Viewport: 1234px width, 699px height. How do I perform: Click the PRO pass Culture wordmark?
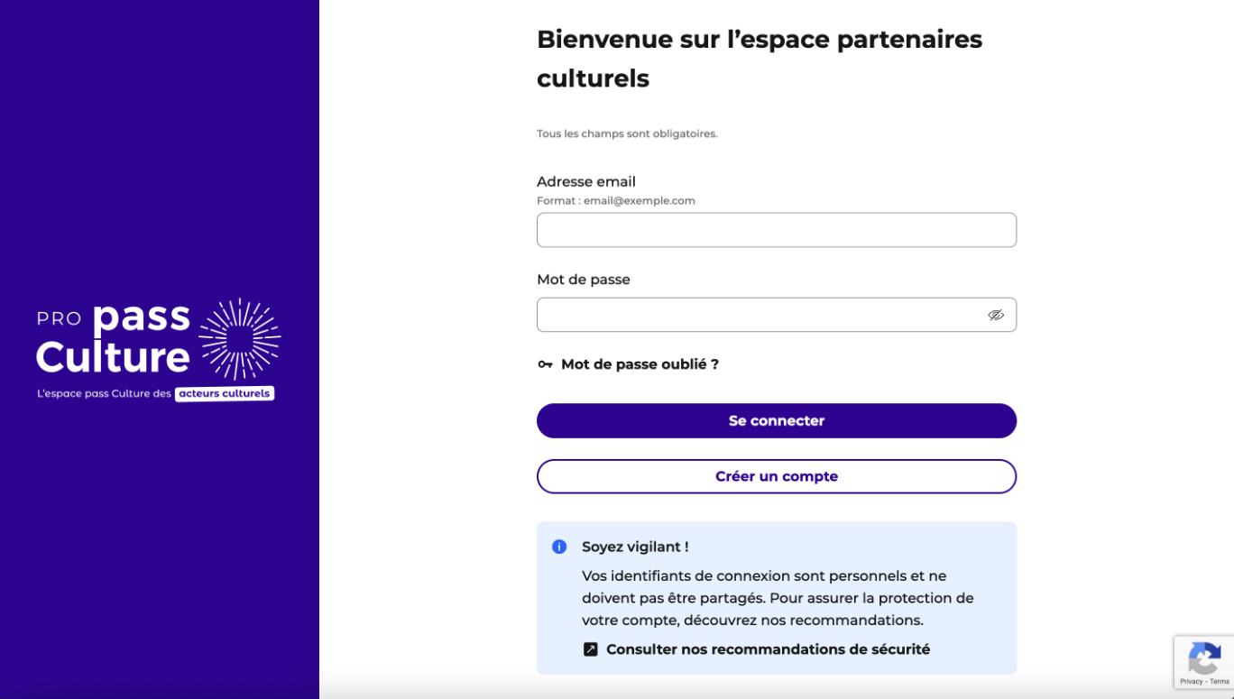click(114, 338)
